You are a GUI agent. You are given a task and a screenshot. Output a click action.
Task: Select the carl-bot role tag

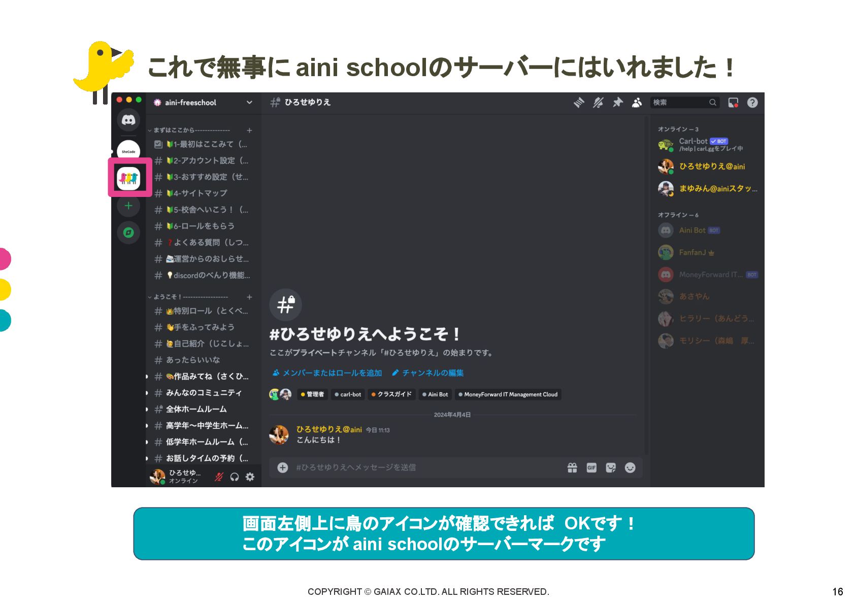(x=348, y=394)
